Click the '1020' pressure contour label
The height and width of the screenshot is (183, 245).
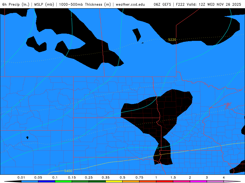155,148
